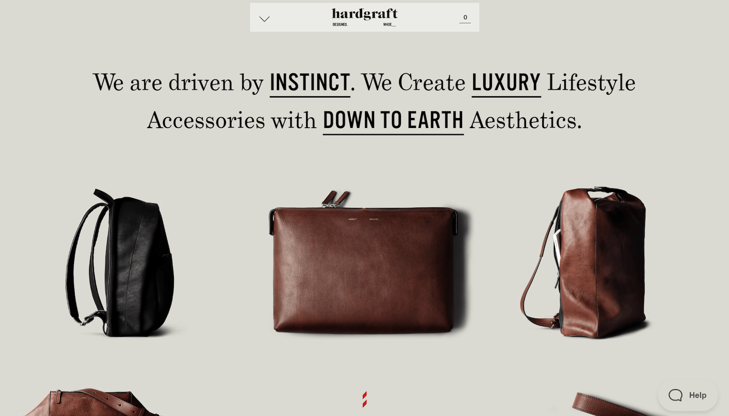Click the chat bubble icon in Help

tap(675, 395)
